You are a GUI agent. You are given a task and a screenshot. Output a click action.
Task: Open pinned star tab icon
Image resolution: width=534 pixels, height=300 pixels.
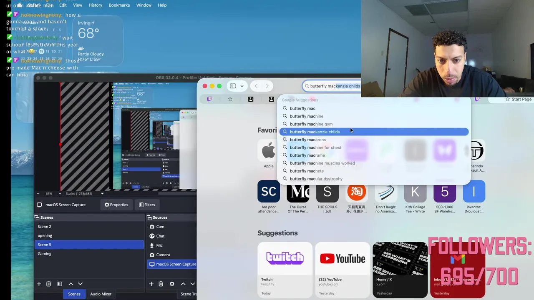[x=230, y=99]
